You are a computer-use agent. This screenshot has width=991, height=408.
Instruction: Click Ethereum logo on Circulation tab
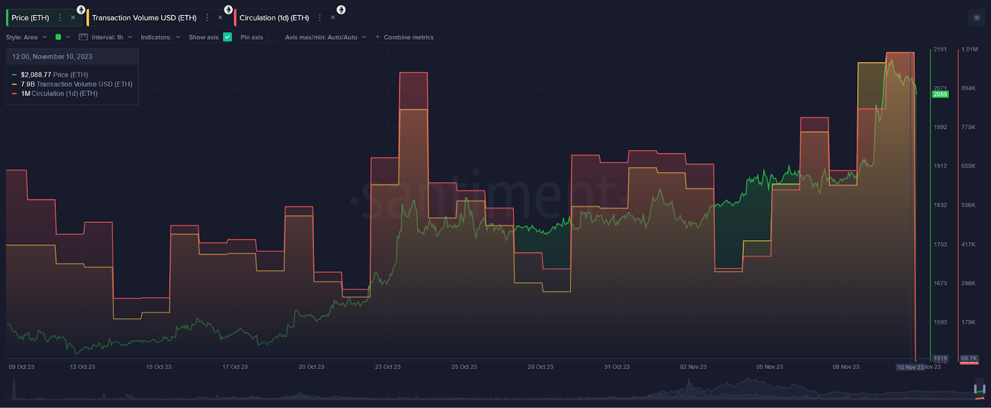point(341,10)
